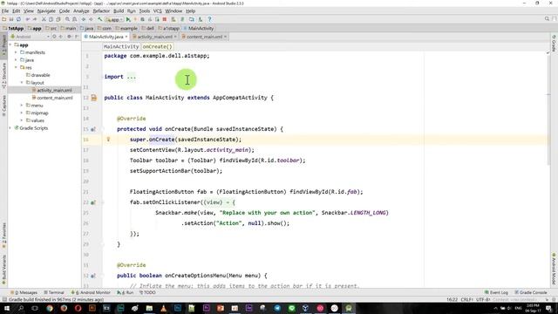Open the File menu
The width and height of the screenshot is (558, 314).
tap(5, 11)
